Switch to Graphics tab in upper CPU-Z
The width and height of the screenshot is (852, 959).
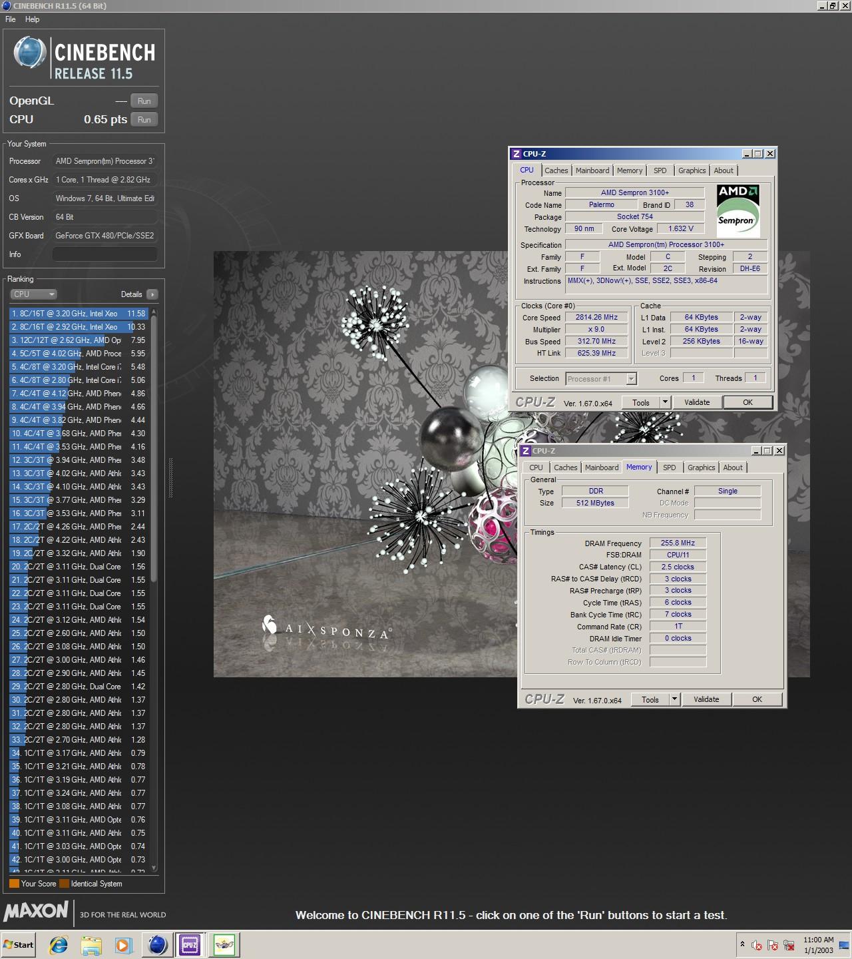point(692,170)
